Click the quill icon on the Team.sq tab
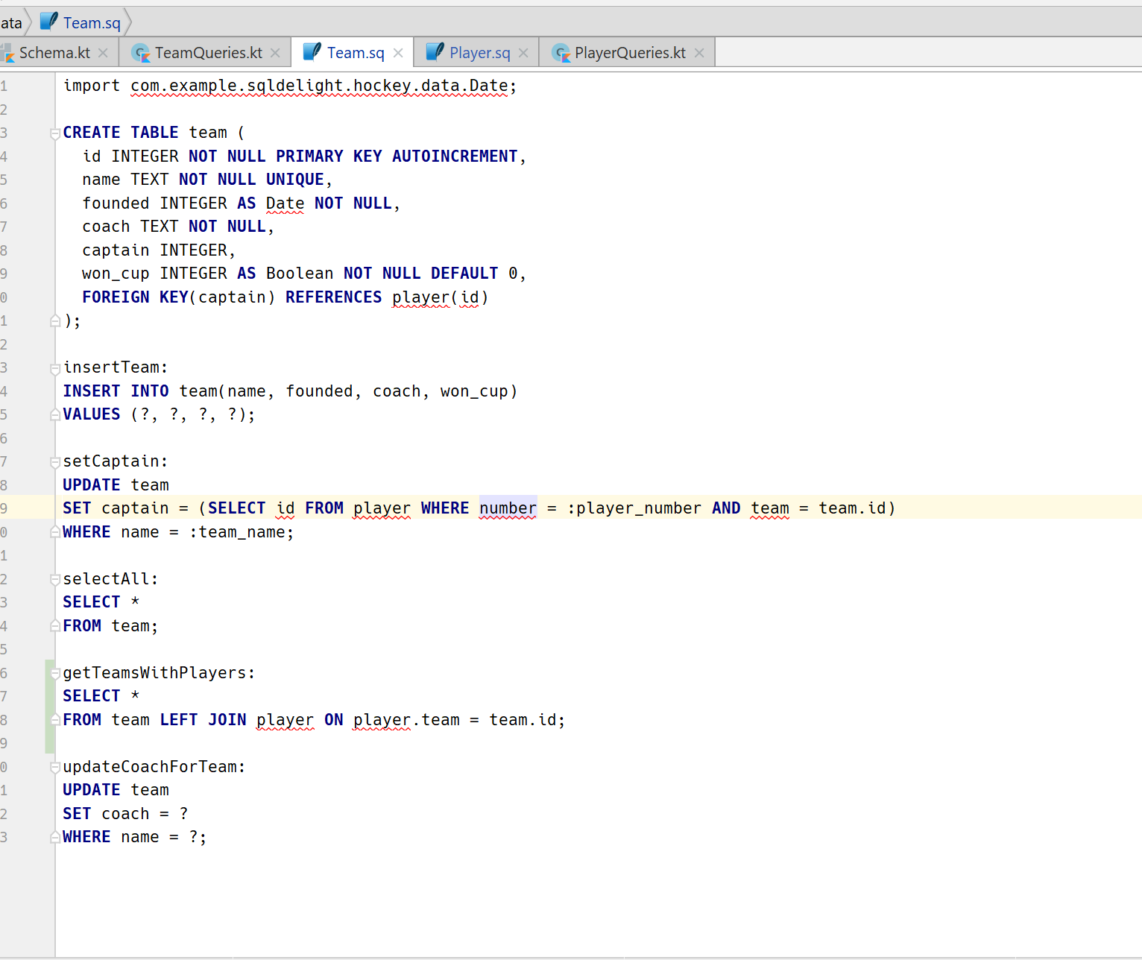 pos(312,52)
